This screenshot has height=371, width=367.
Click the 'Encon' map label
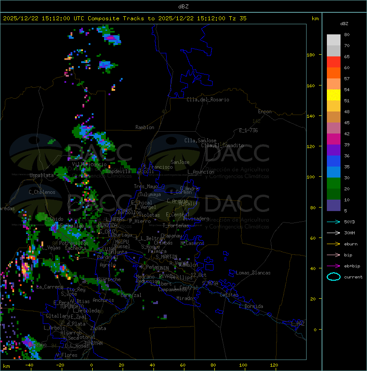click(x=265, y=111)
